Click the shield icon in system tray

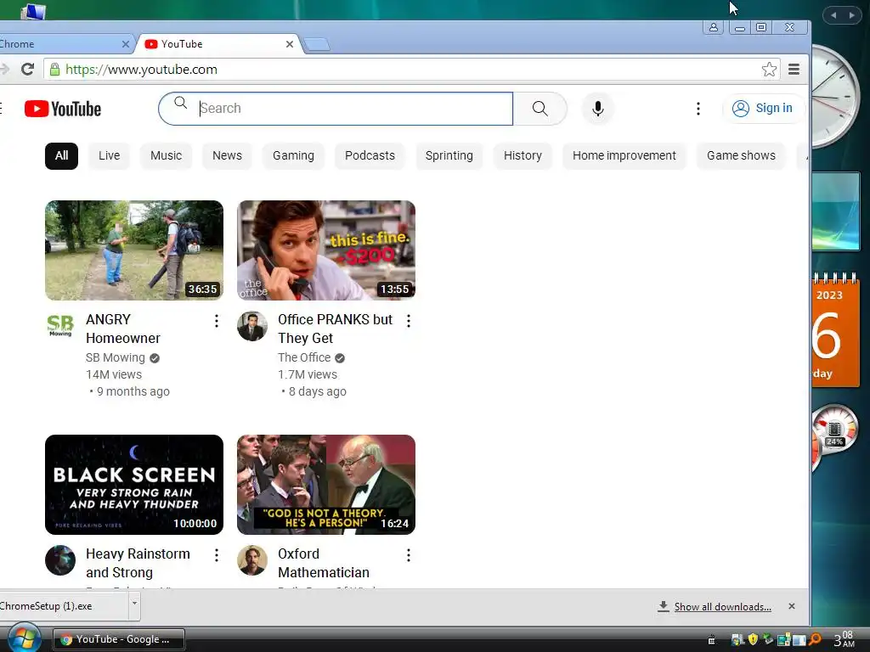tap(753, 639)
